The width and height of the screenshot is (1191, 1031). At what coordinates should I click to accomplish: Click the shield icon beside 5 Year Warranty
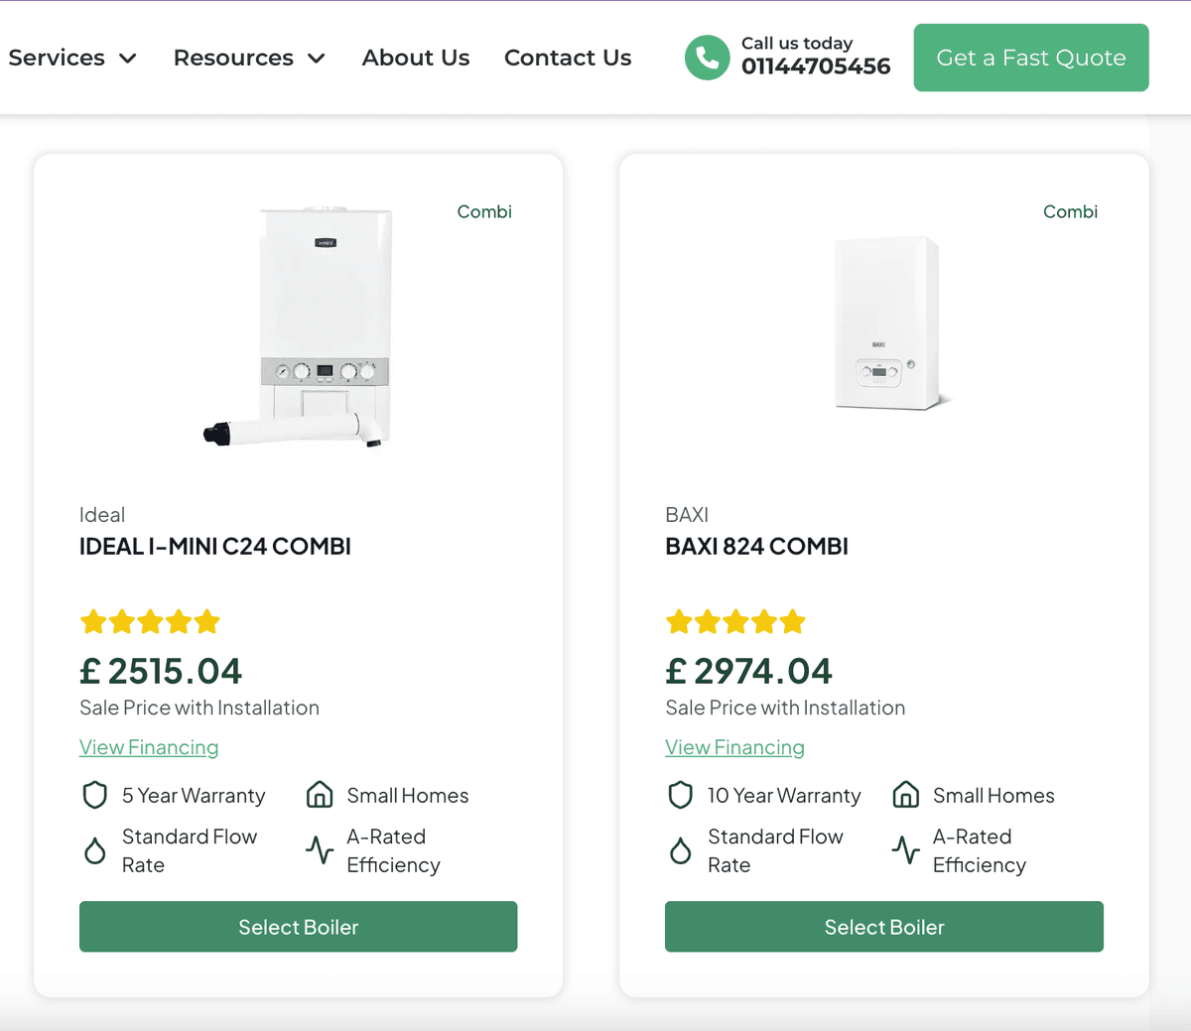tap(94, 795)
